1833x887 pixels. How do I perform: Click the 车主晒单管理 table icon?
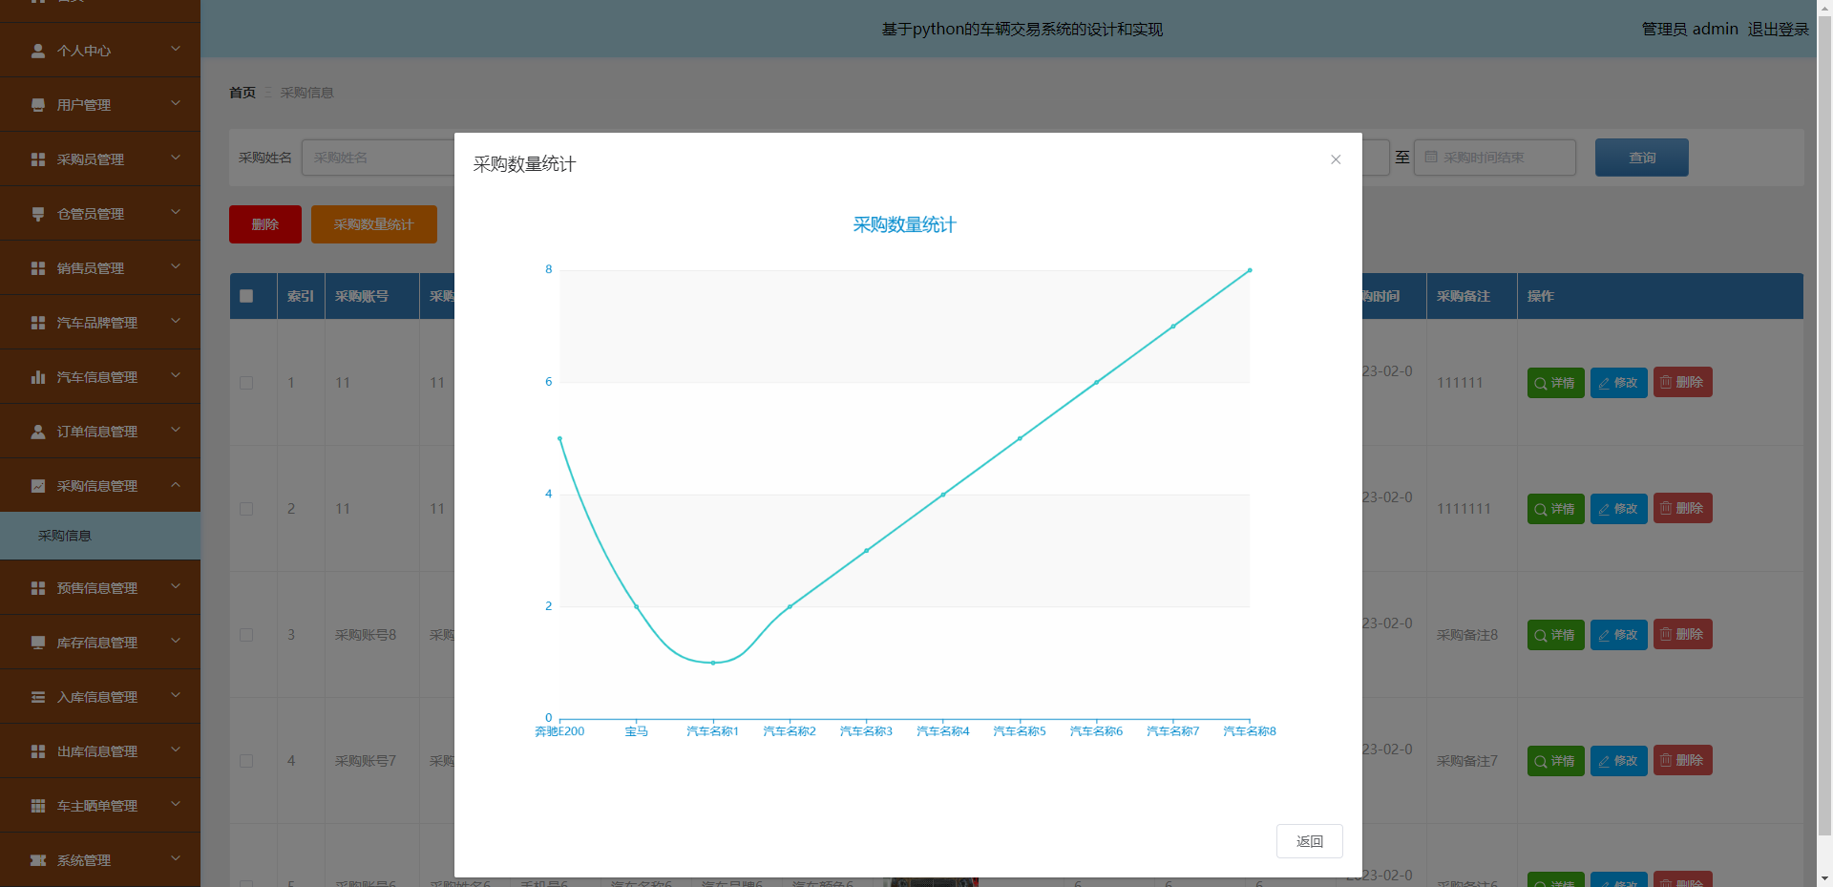coord(38,806)
